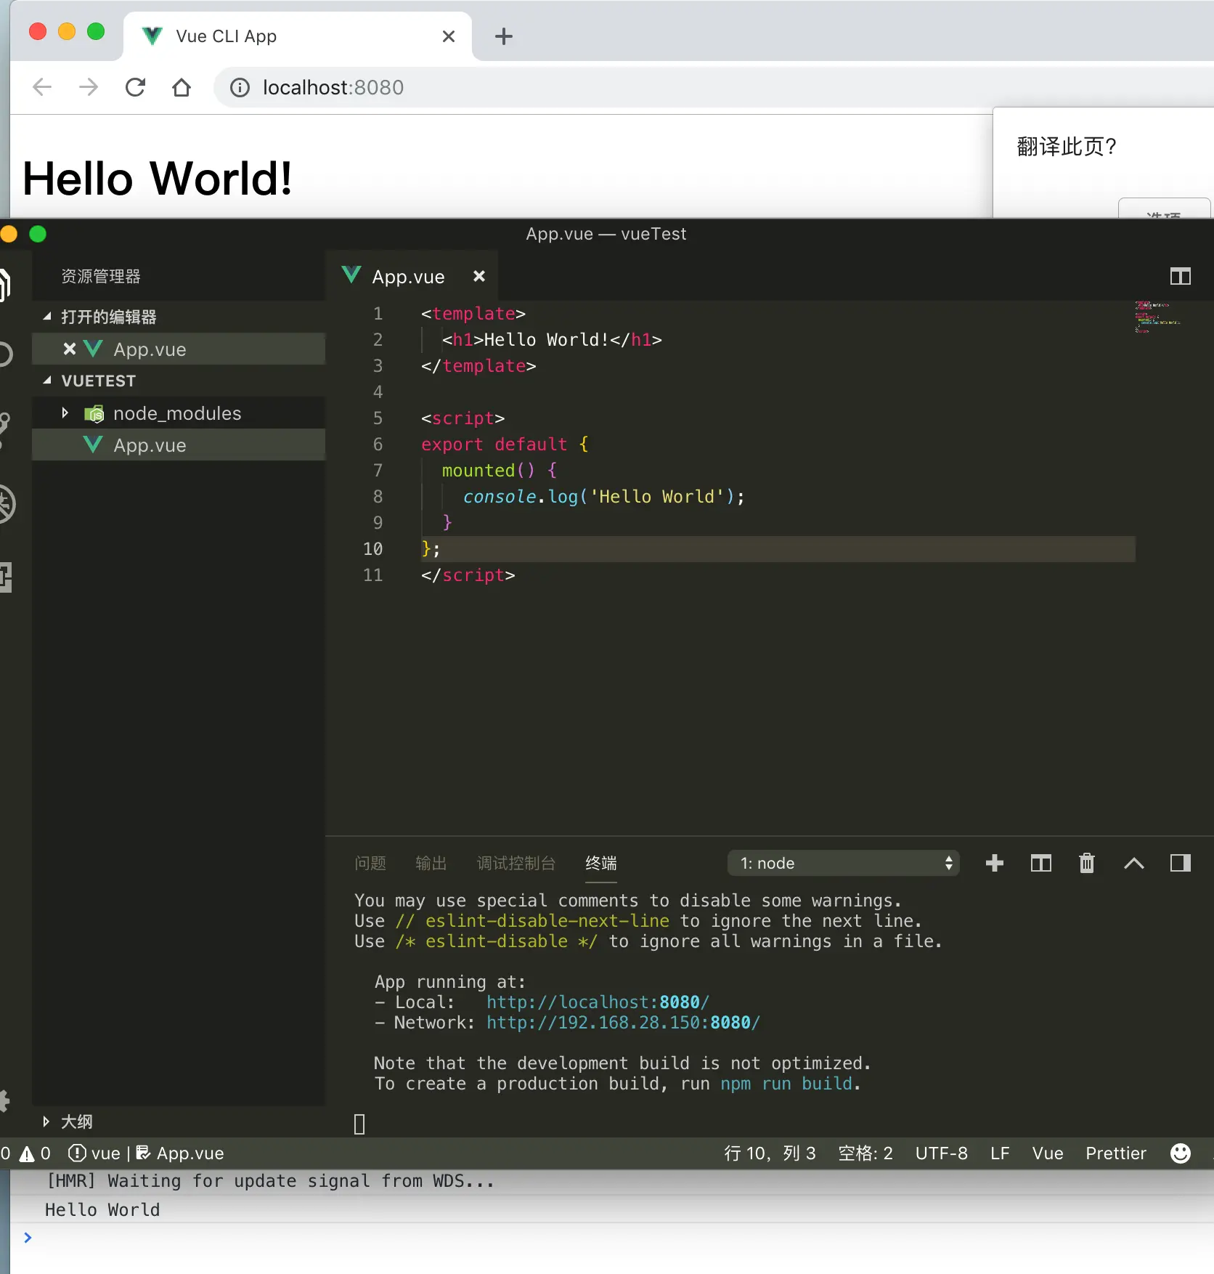Open a new browser tab
Image resolution: width=1214 pixels, height=1274 pixels.
tap(503, 36)
